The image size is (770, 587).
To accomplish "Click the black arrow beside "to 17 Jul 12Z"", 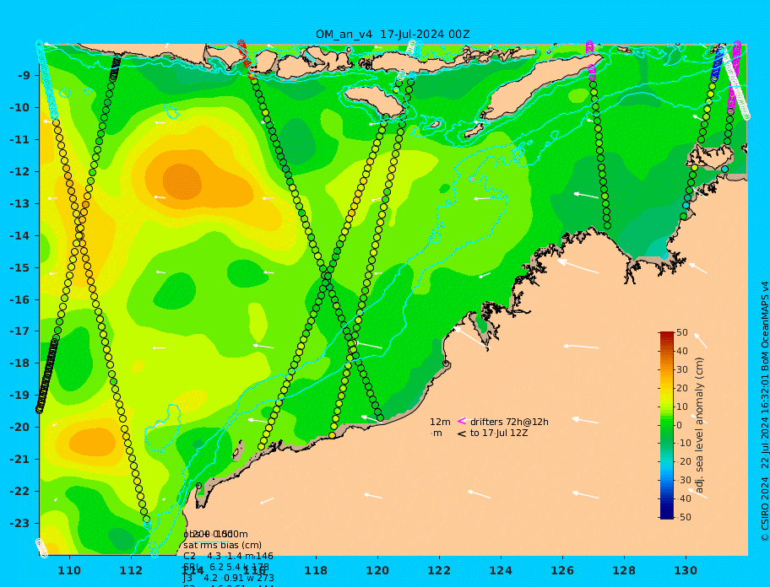I will click(x=462, y=434).
